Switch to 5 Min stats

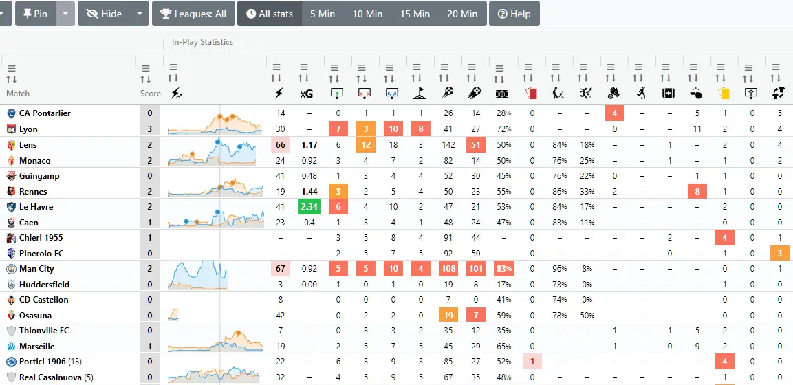pos(323,14)
